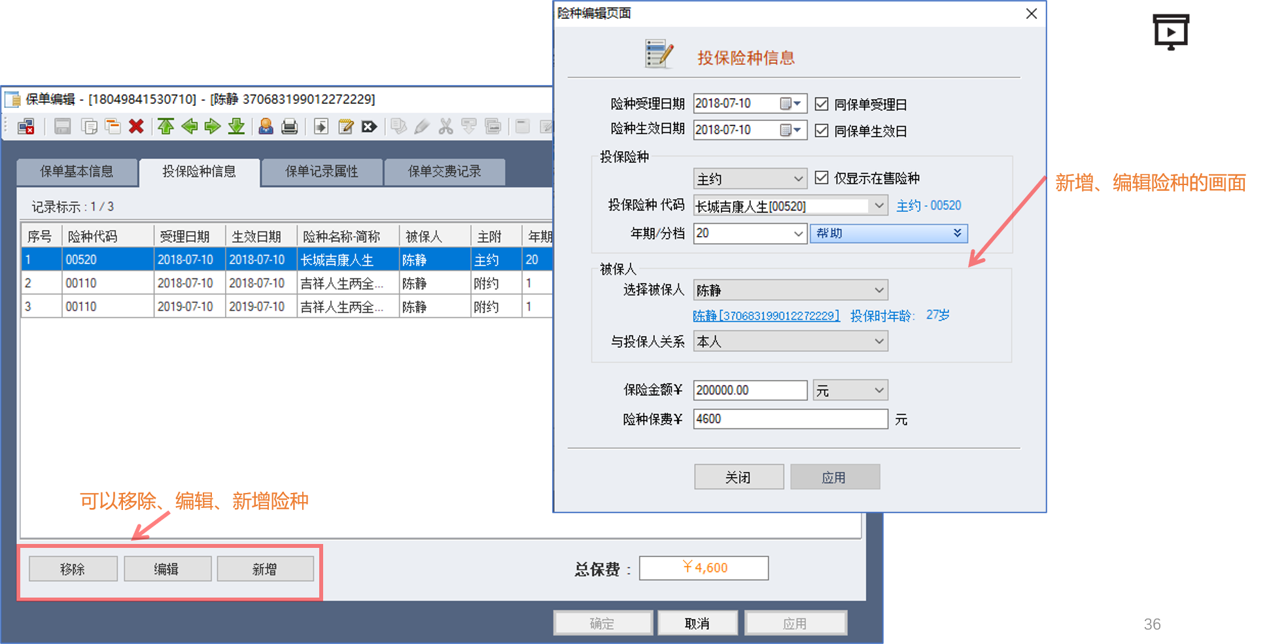Expand the 选择被保人 dropdown showing 陈静
1269x644 pixels.
(790, 290)
